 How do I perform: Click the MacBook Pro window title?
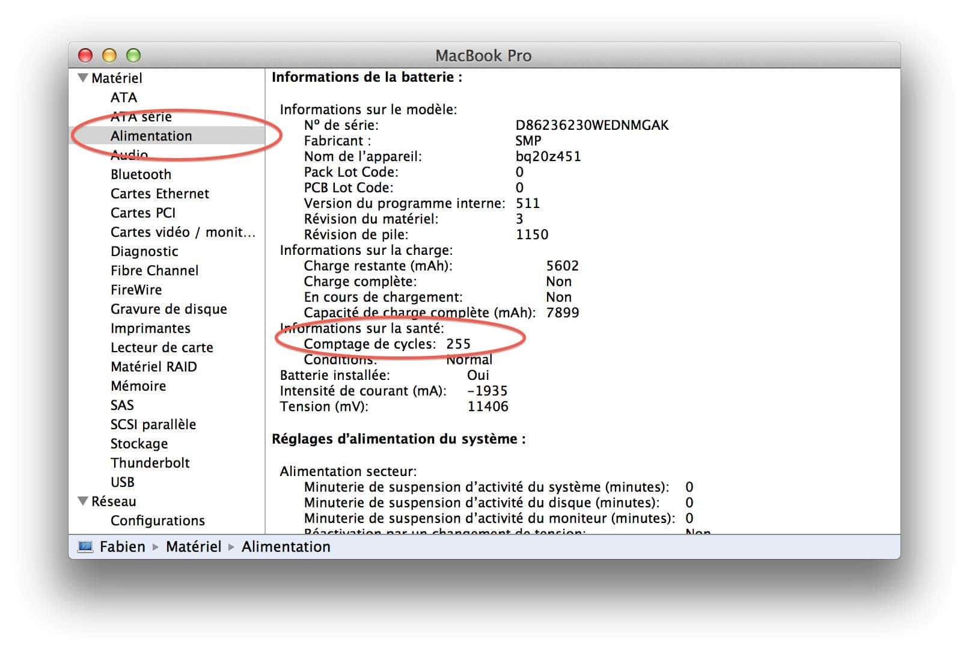484,56
